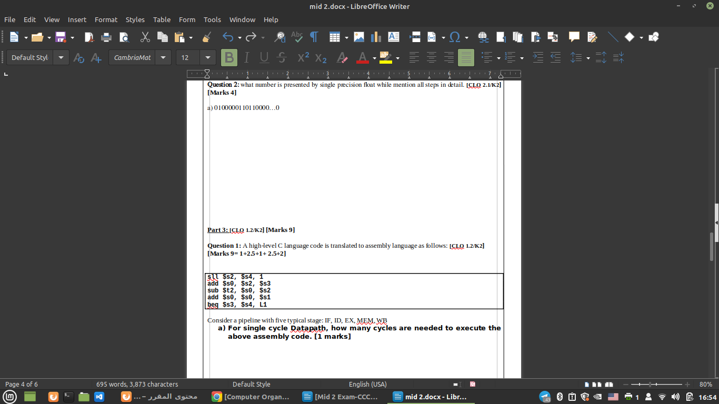Open Find and Replace

click(279, 37)
